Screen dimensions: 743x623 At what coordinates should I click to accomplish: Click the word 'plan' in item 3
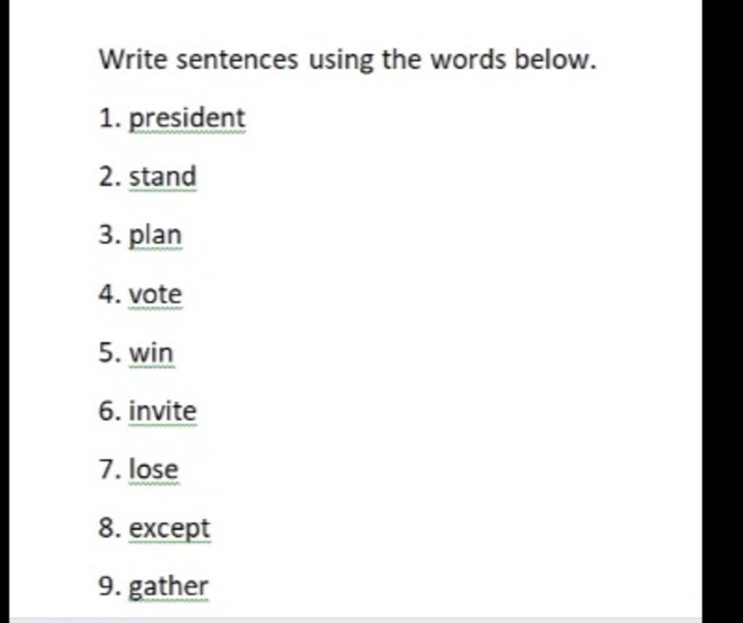pyautogui.click(x=155, y=236)
